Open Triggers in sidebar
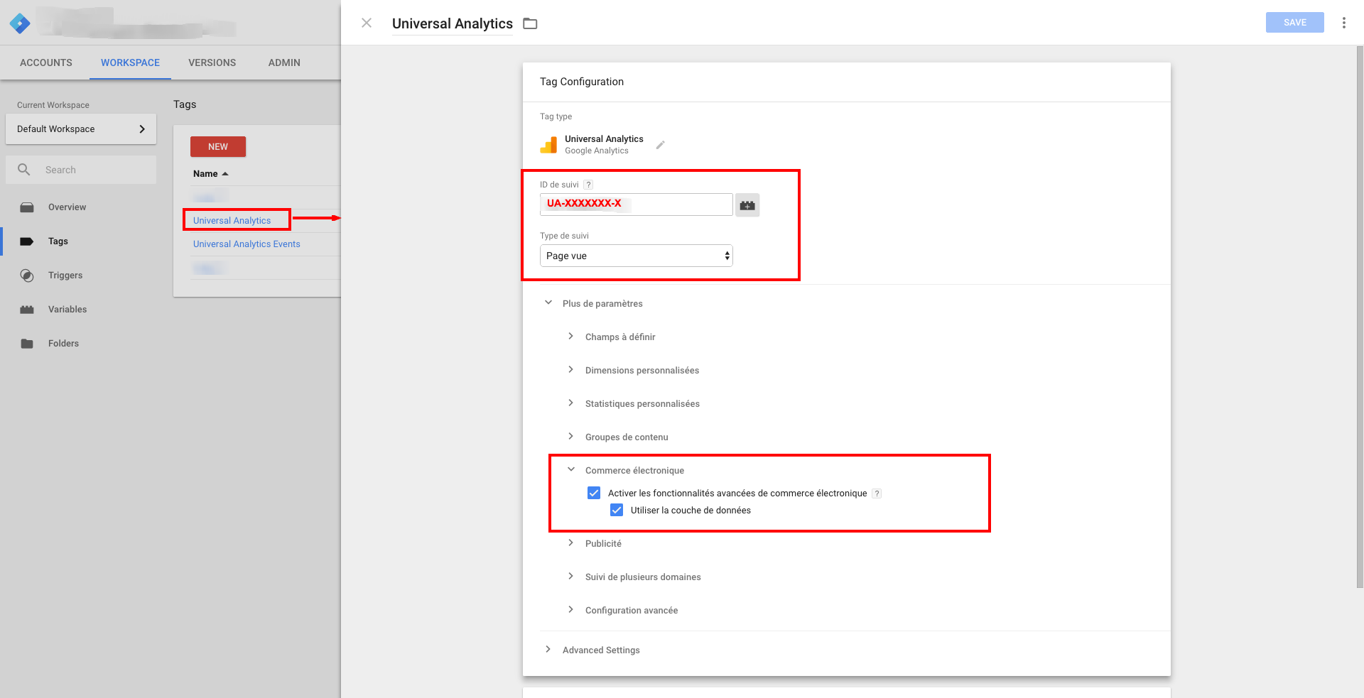Viewport: 1364px width, 698px height. point(65,276)
